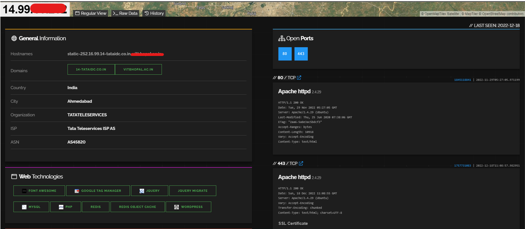Open the 14-TATAIDC.CO.IN domain link

pyautogui.click(x=91, y=69)
